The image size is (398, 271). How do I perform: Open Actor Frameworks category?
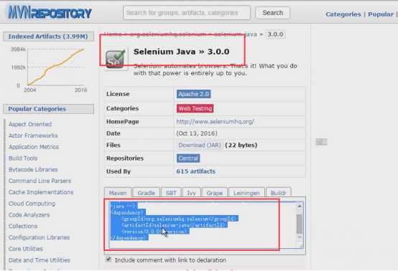click(33, 135)
